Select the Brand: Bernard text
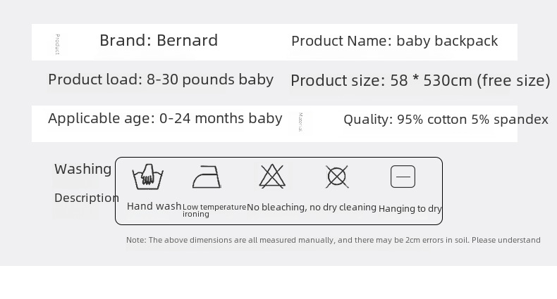 pos(159,40)
